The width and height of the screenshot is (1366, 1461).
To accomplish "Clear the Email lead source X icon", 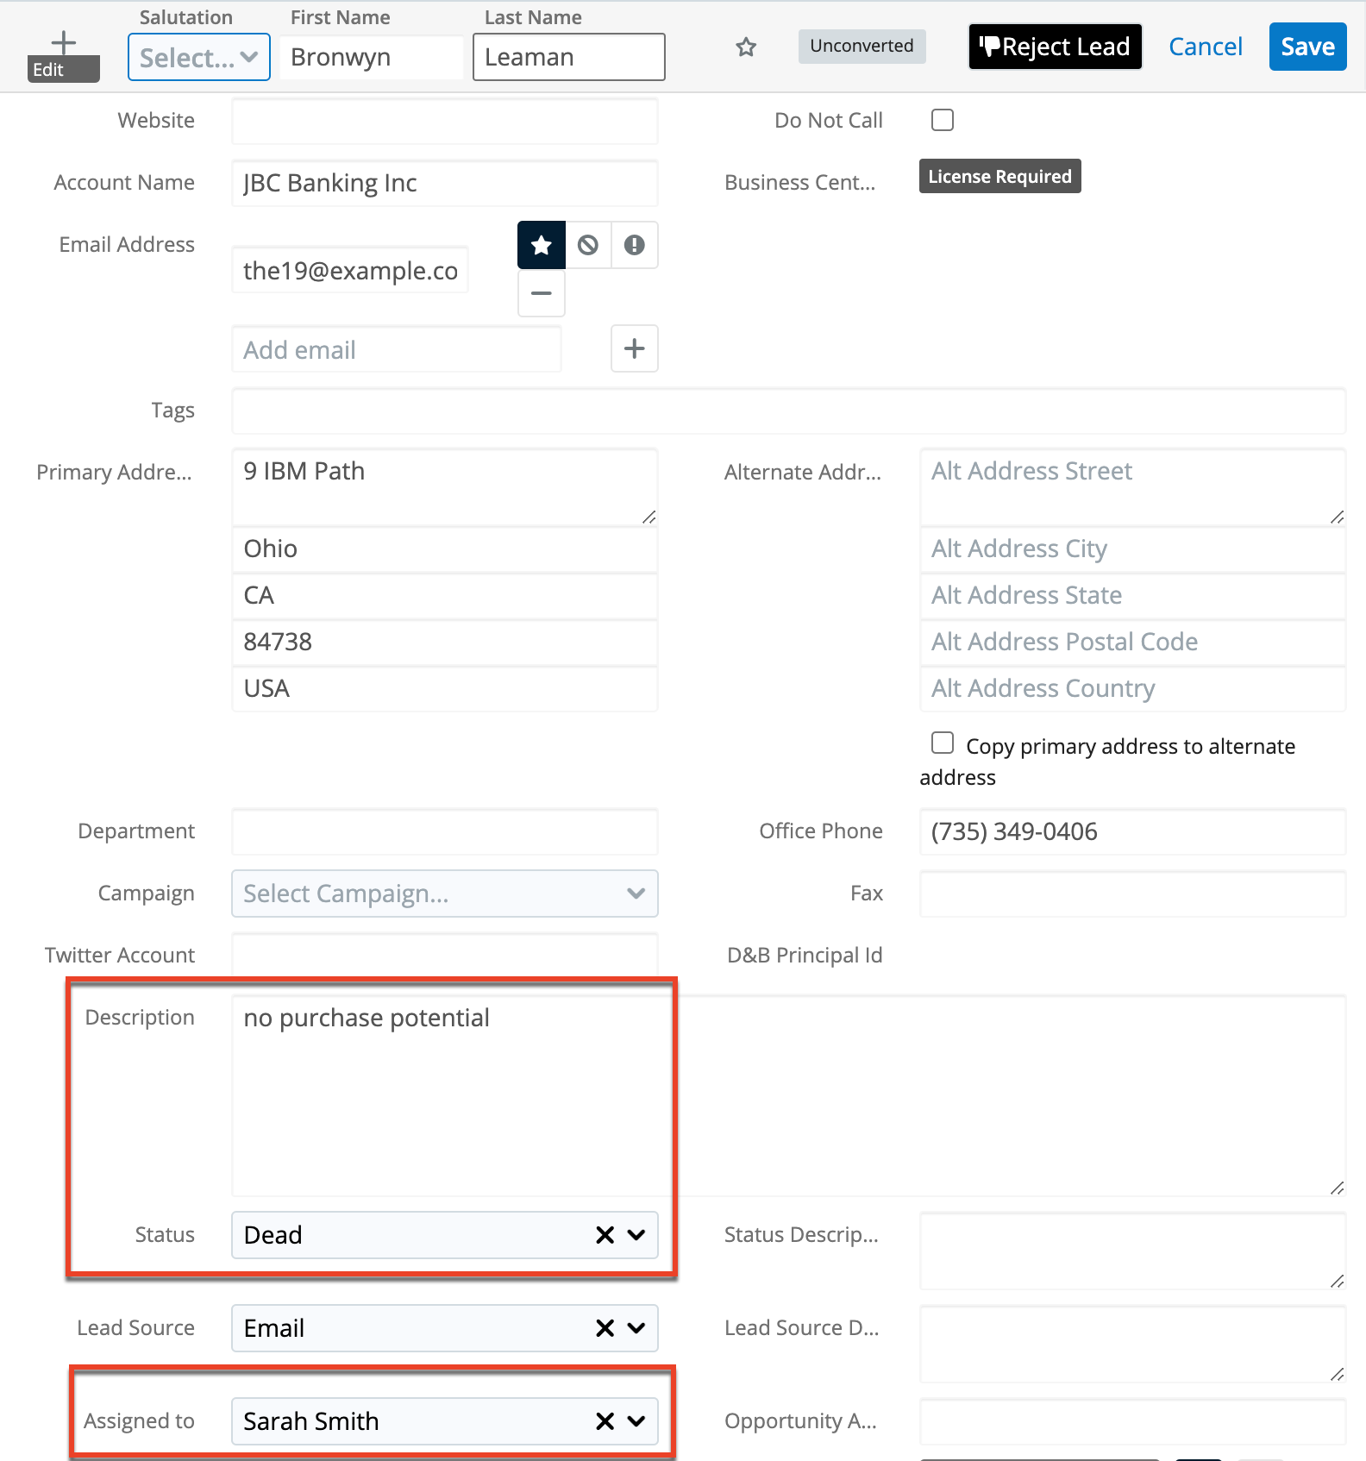I will pos(605,1328).
